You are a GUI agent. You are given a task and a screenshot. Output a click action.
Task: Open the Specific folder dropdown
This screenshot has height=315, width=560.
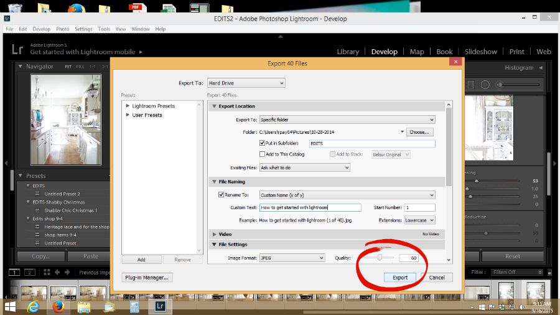pos(347,120)
